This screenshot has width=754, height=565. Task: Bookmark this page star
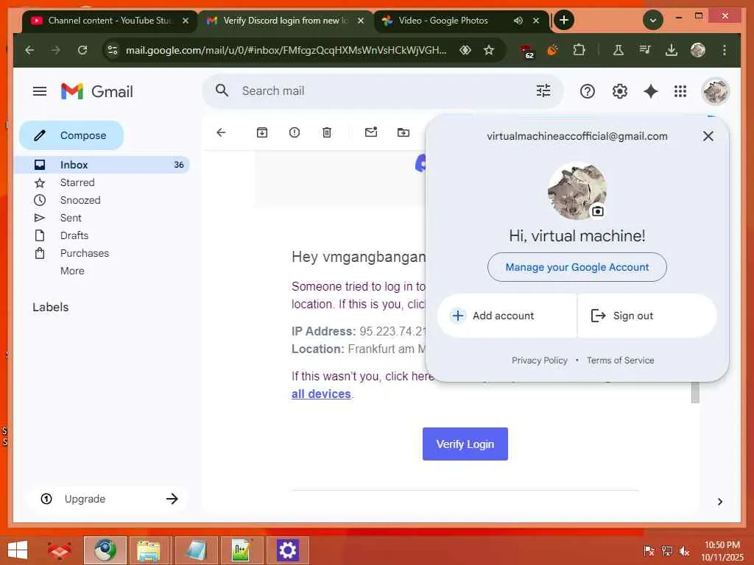[489, 50]
